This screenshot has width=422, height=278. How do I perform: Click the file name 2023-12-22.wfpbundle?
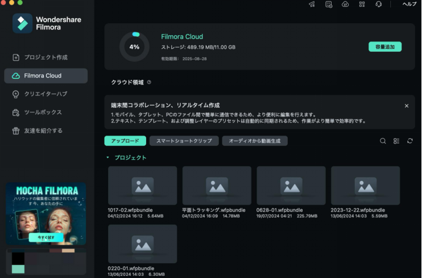(x=358, y=210)
